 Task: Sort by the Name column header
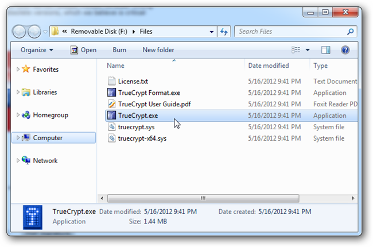[x=115, y=65]
